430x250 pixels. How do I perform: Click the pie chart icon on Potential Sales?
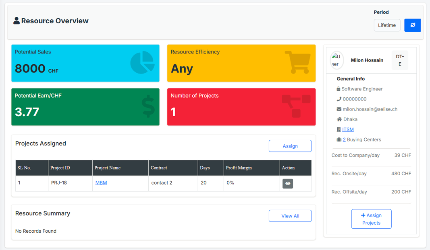142,62
